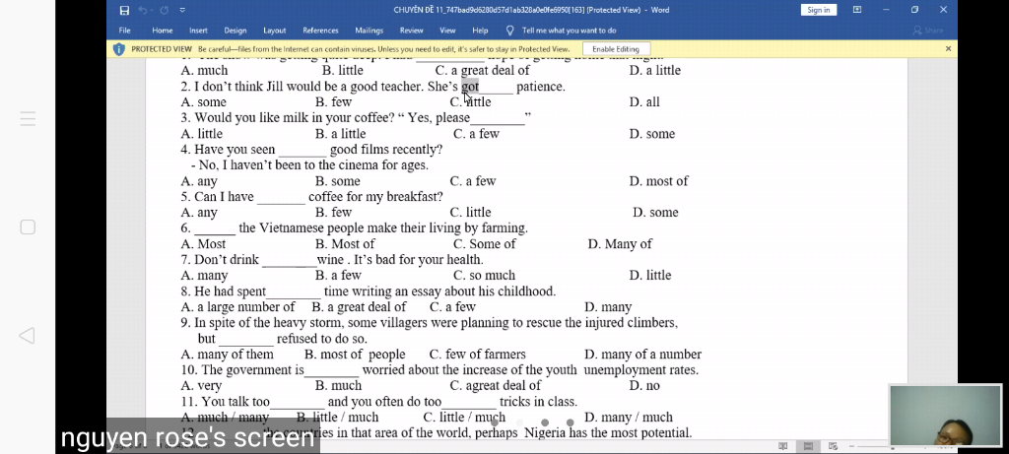Click the Help tab
1009x454 pixels.
[x=480, y=31]
